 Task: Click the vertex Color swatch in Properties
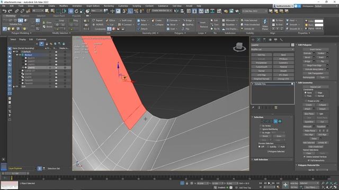[319, 21]
